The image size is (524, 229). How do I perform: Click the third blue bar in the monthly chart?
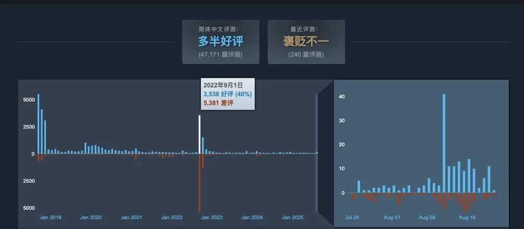[x=45, y=137]
